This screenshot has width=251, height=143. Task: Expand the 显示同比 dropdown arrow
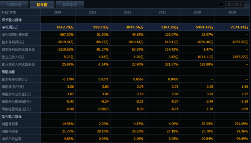[247, 5]
